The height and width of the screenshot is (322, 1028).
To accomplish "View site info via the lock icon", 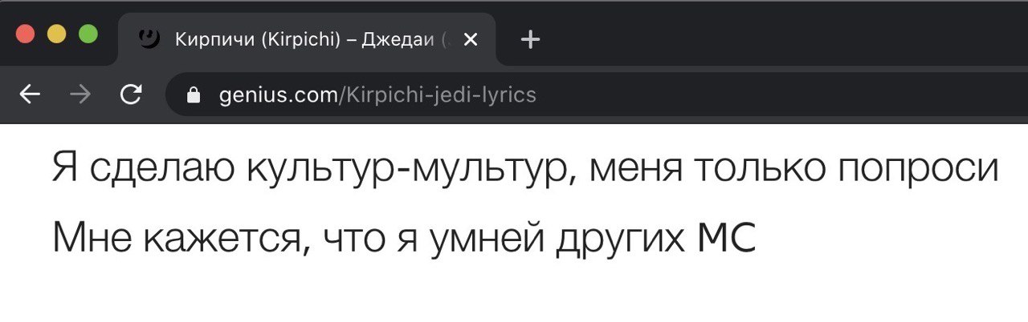I will 193,95.
